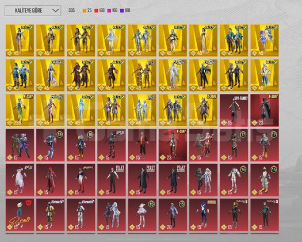Select the red X-SUIT woman in short dress
302x242 pixels.
tap(173, 145)
